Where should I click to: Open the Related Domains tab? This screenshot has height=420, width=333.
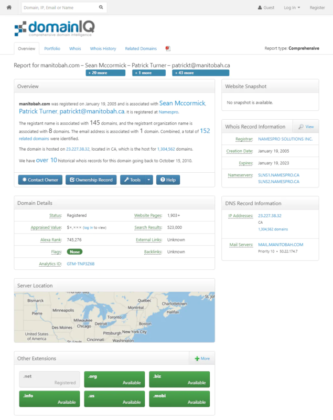[x=141, y=48]
